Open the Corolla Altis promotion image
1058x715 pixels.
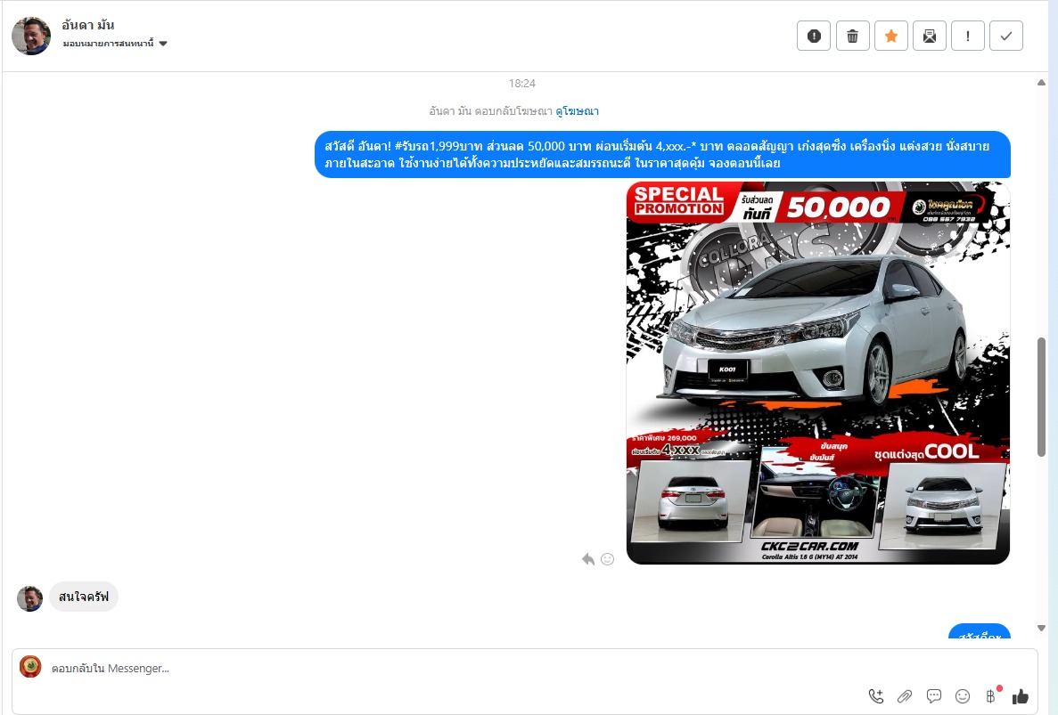(x=818, y=373)
